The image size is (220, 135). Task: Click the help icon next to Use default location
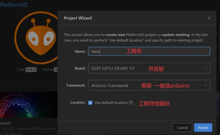click(x=131, y=102)
